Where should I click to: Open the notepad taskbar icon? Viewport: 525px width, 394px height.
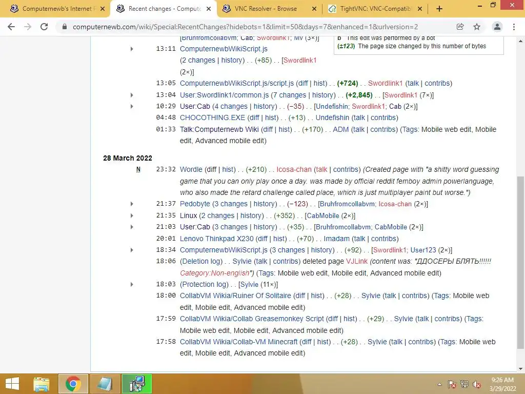click(x=105, y=384)
